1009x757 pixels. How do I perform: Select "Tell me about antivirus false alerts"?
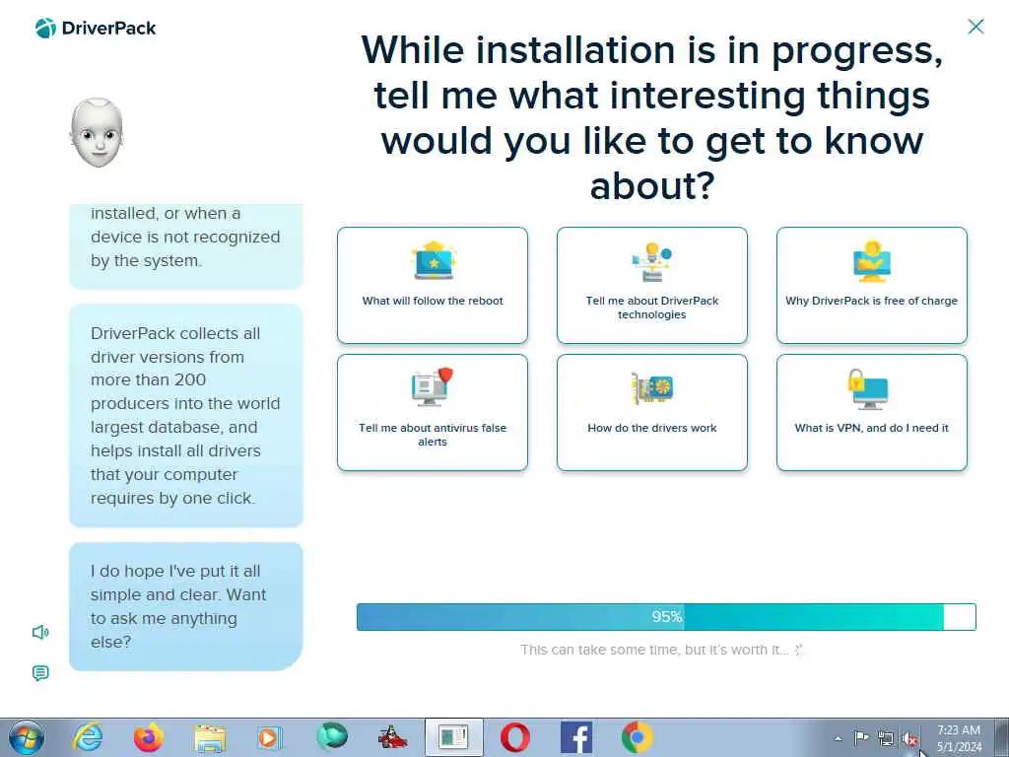433,412
